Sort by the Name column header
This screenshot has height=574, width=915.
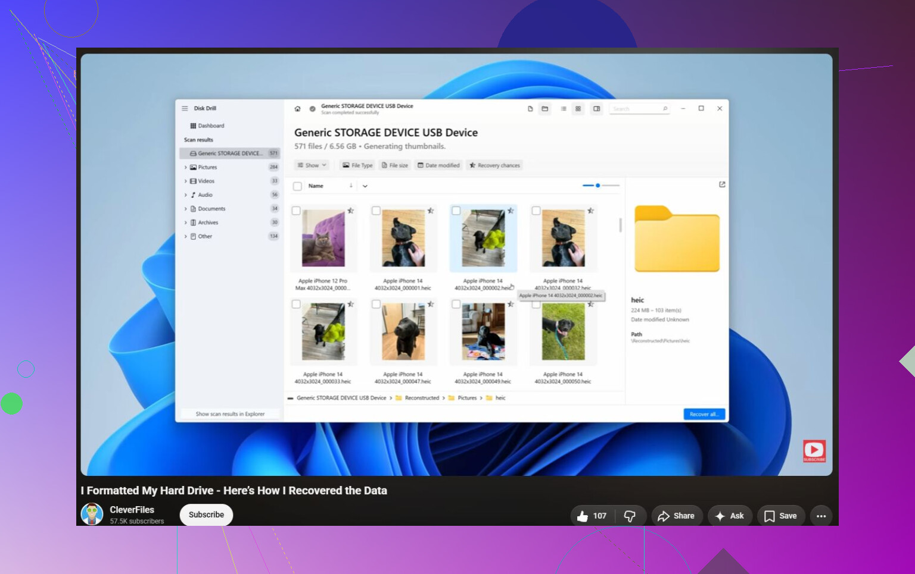[316, 186]
